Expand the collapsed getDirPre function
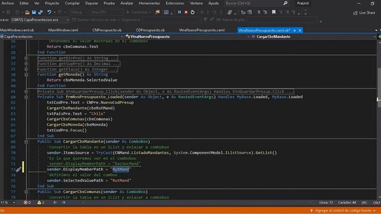 [26, 58]
